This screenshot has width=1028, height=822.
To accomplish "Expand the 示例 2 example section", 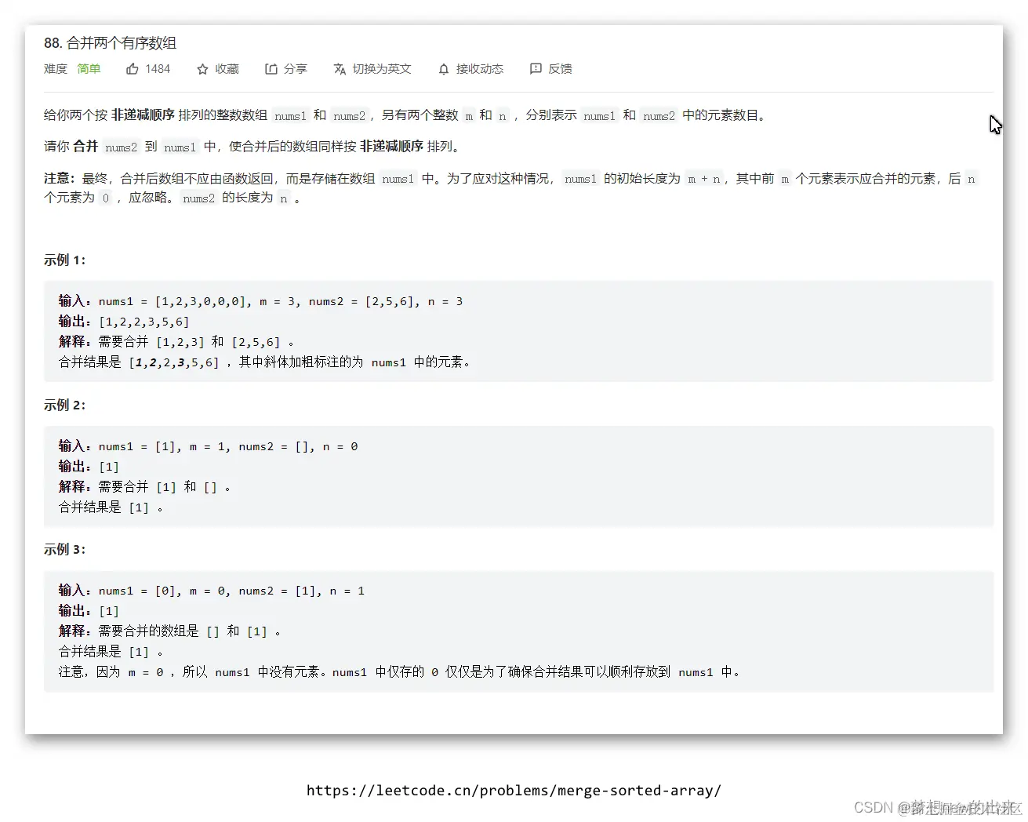I will point(64,405).
